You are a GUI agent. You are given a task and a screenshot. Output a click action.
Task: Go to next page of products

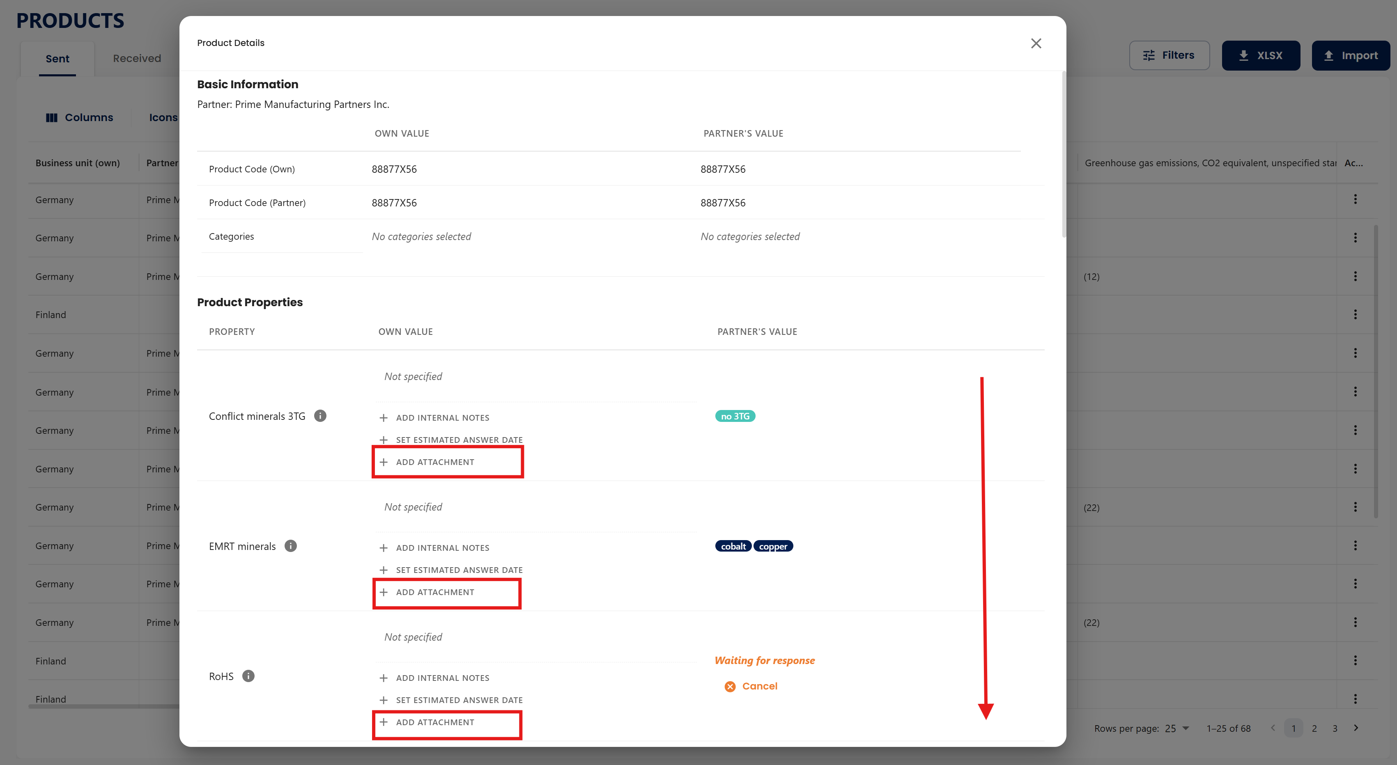(1356, 728)
